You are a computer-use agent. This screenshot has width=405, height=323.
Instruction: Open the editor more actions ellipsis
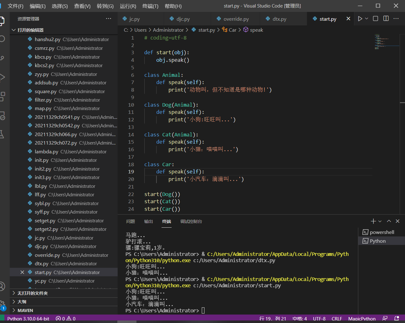[x=396, y=19]
